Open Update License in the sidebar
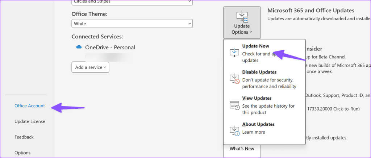This screenshot has width=371, height=158. tap(30, 121)
